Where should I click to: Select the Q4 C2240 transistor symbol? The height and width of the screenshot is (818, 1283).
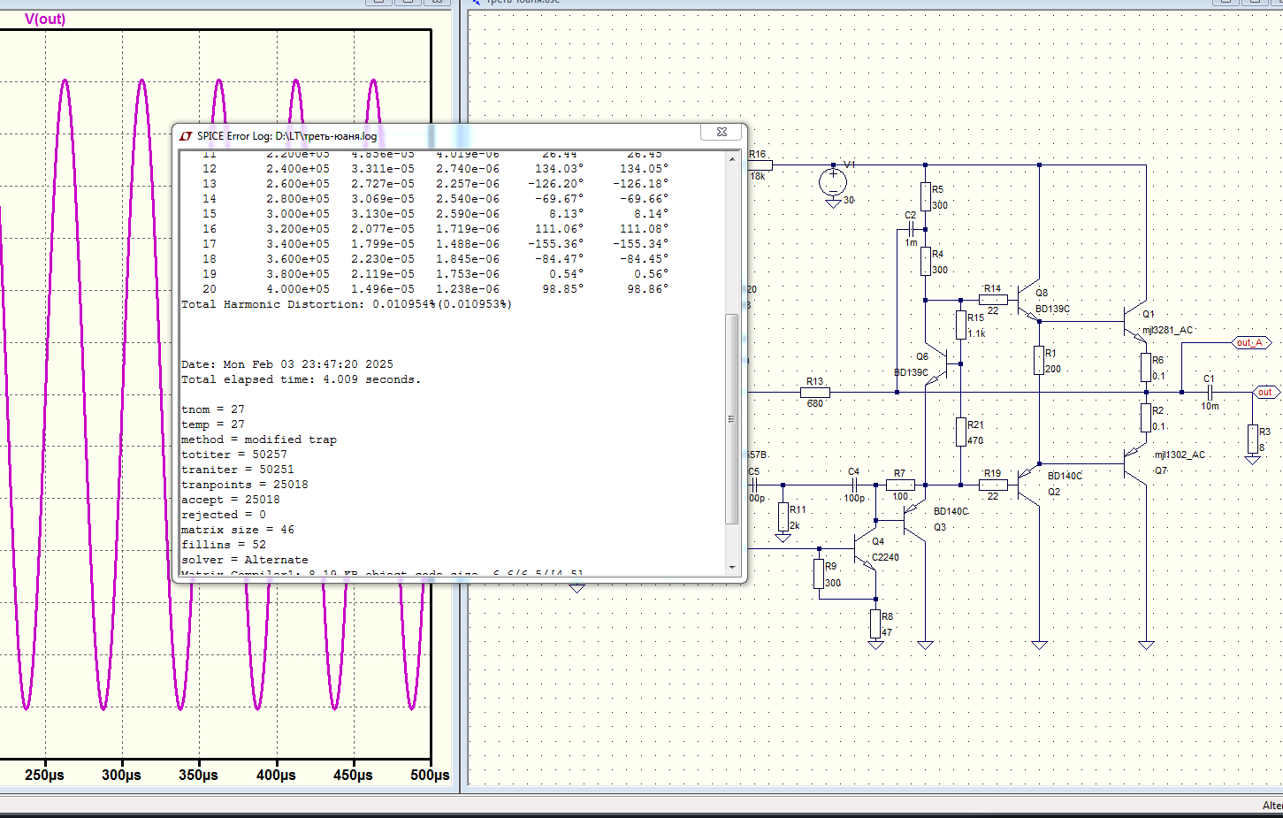pos(865,549)
